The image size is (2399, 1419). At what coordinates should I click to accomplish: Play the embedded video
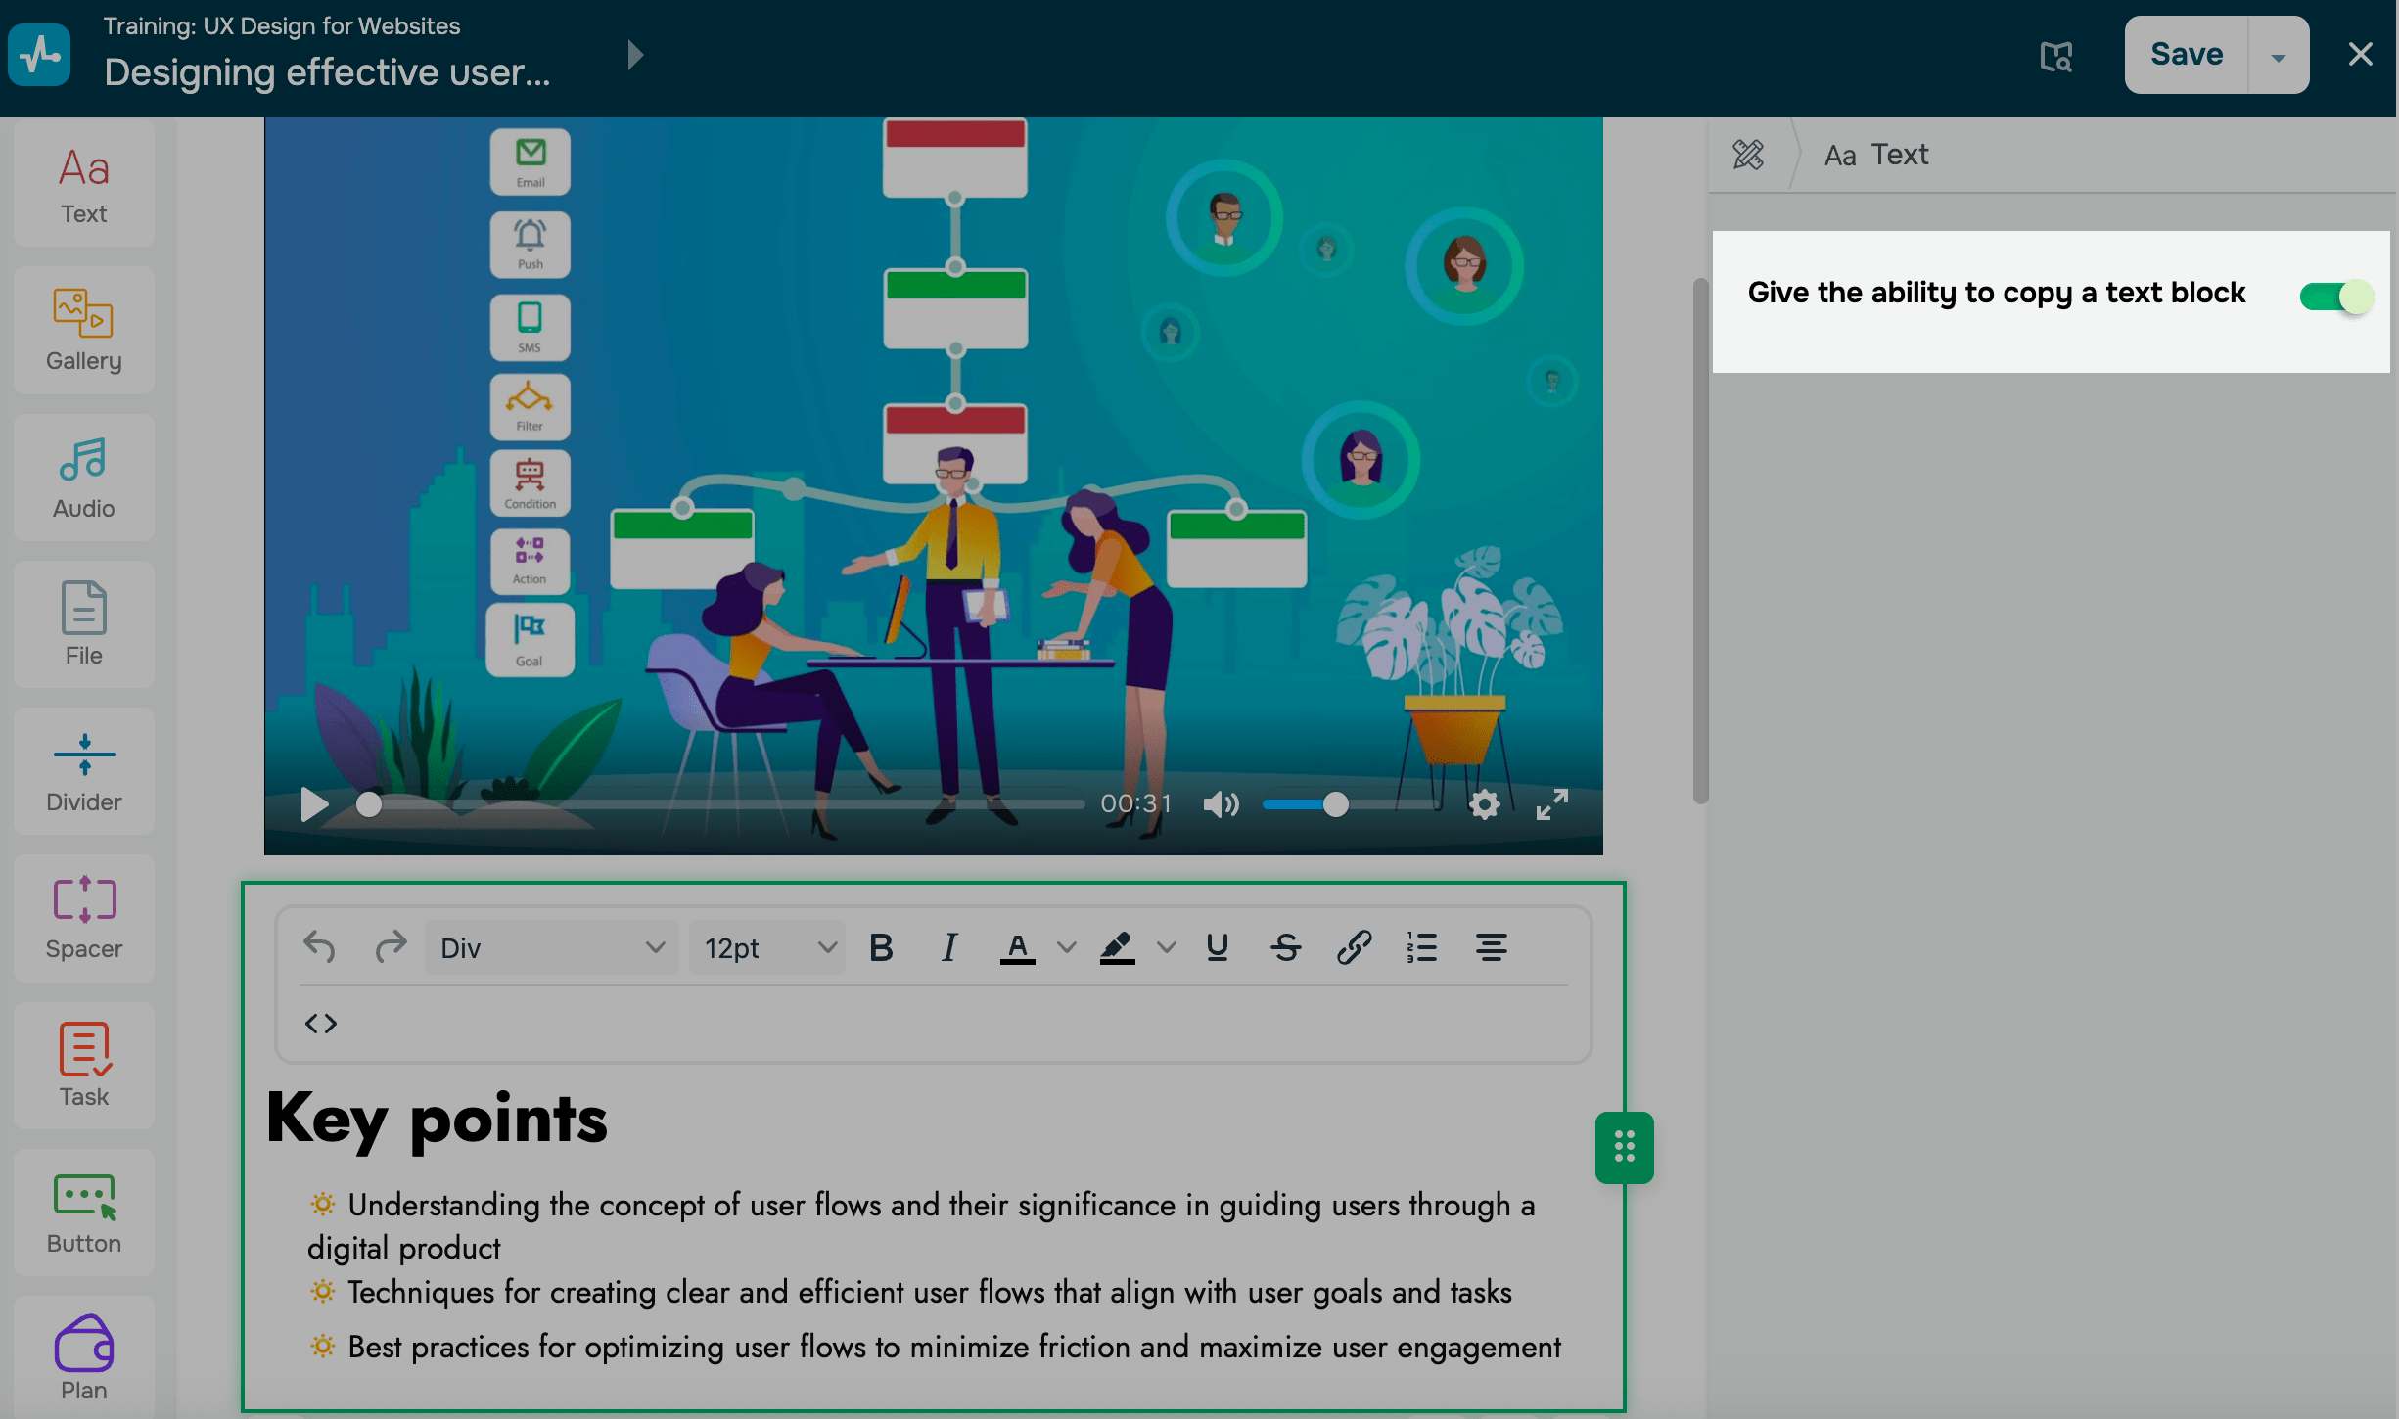pyautogui.click(x=313, y=804)
